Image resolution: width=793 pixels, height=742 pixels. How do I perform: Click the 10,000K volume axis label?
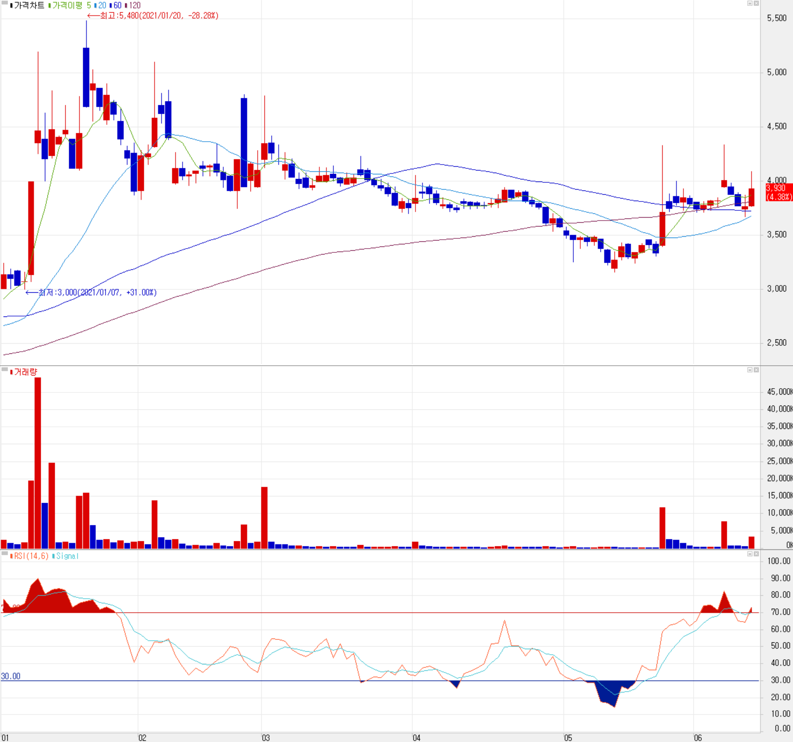coord(780,512)
